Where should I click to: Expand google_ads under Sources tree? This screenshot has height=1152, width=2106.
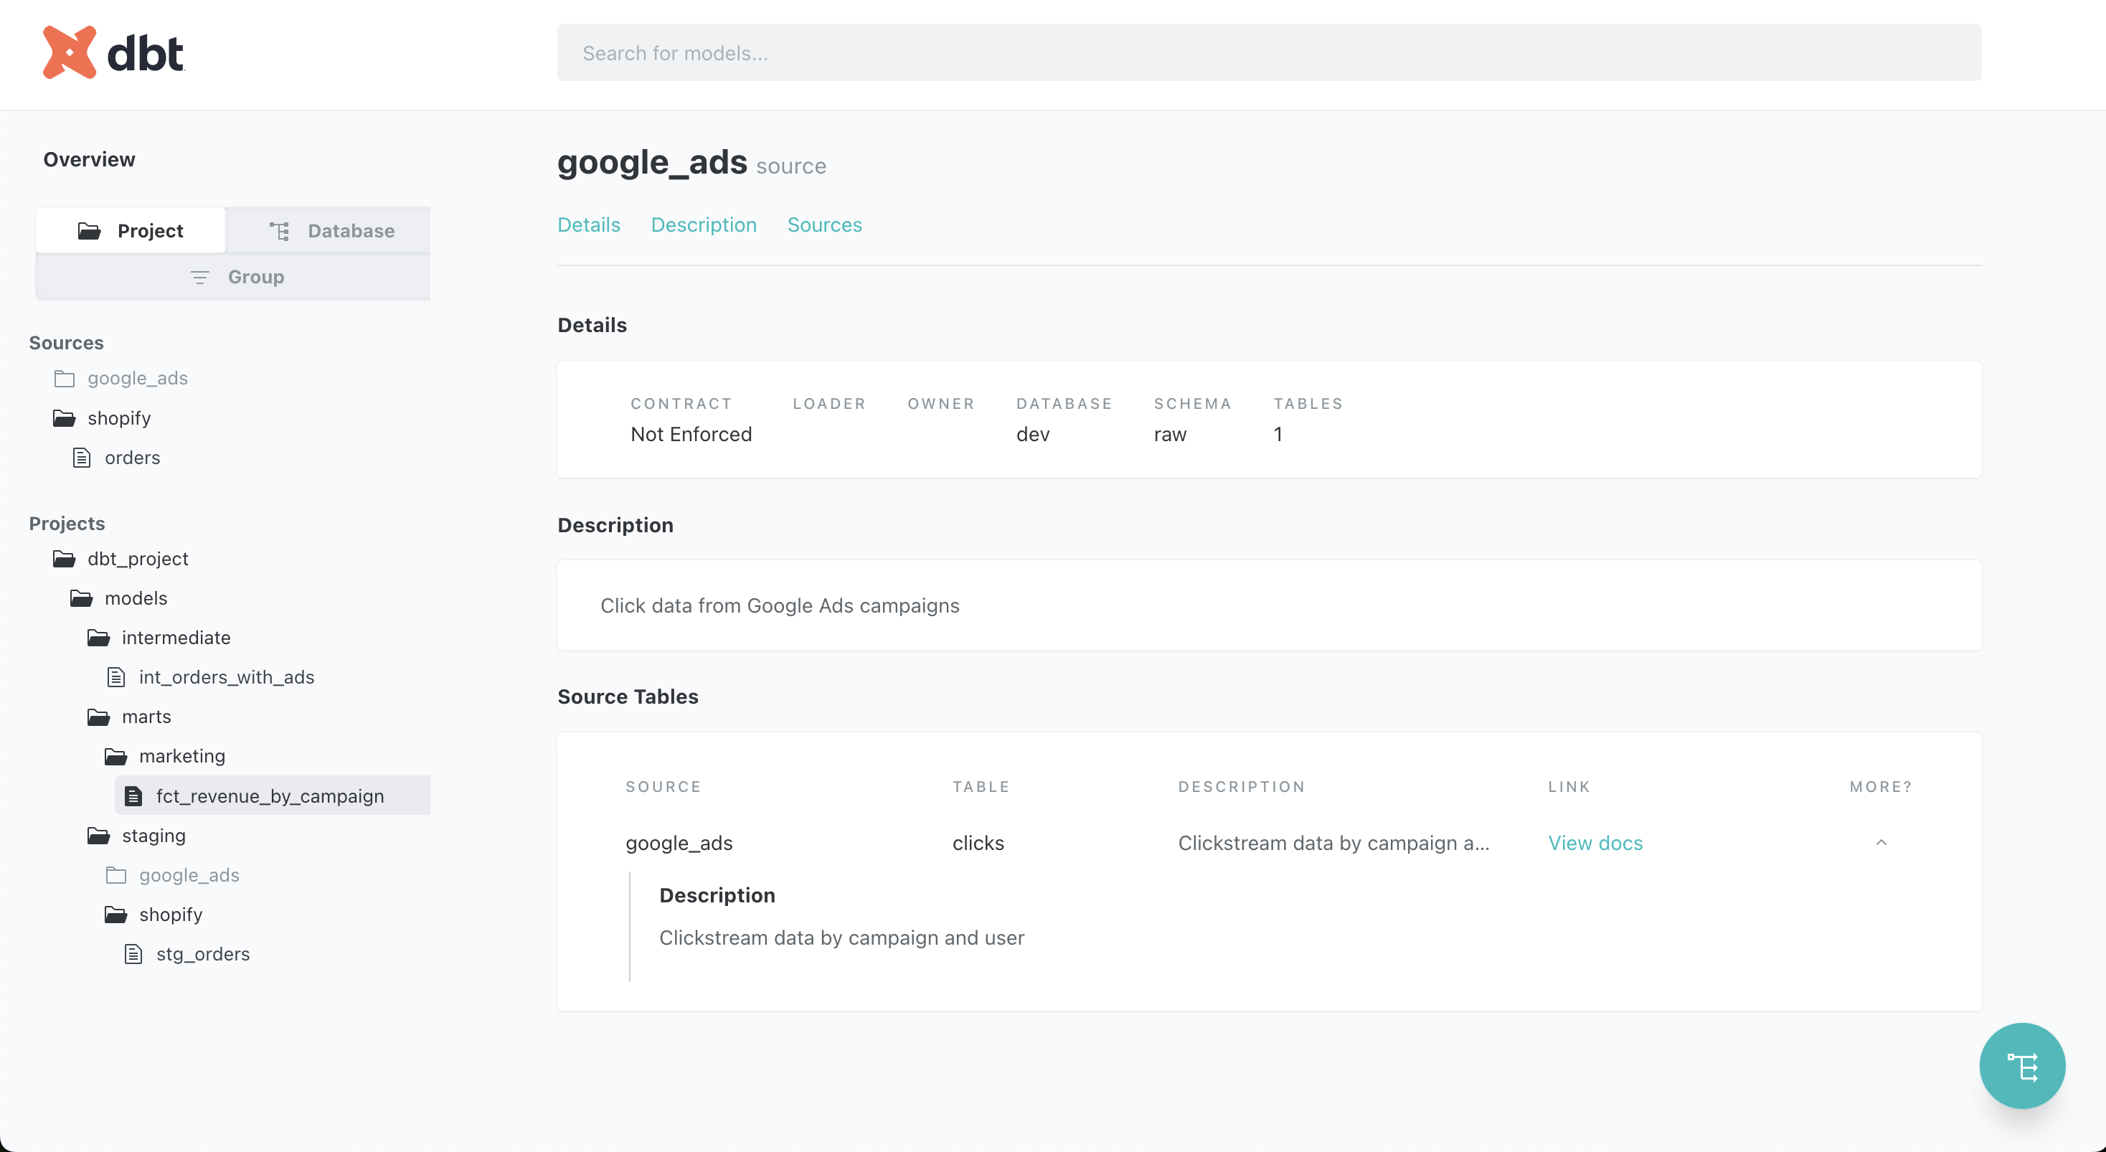[137, 379]
